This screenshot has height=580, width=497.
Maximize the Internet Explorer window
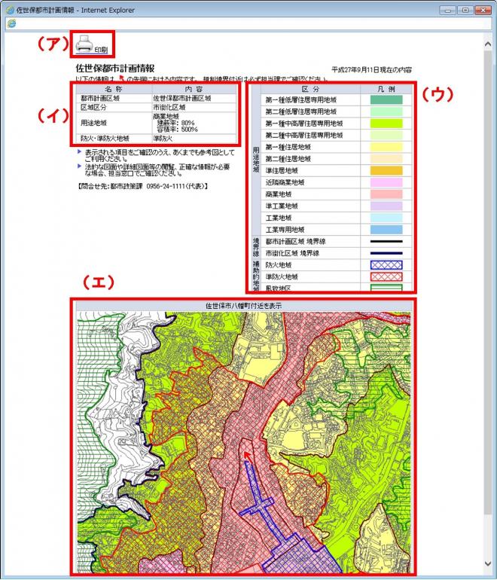tap(466, 8)
